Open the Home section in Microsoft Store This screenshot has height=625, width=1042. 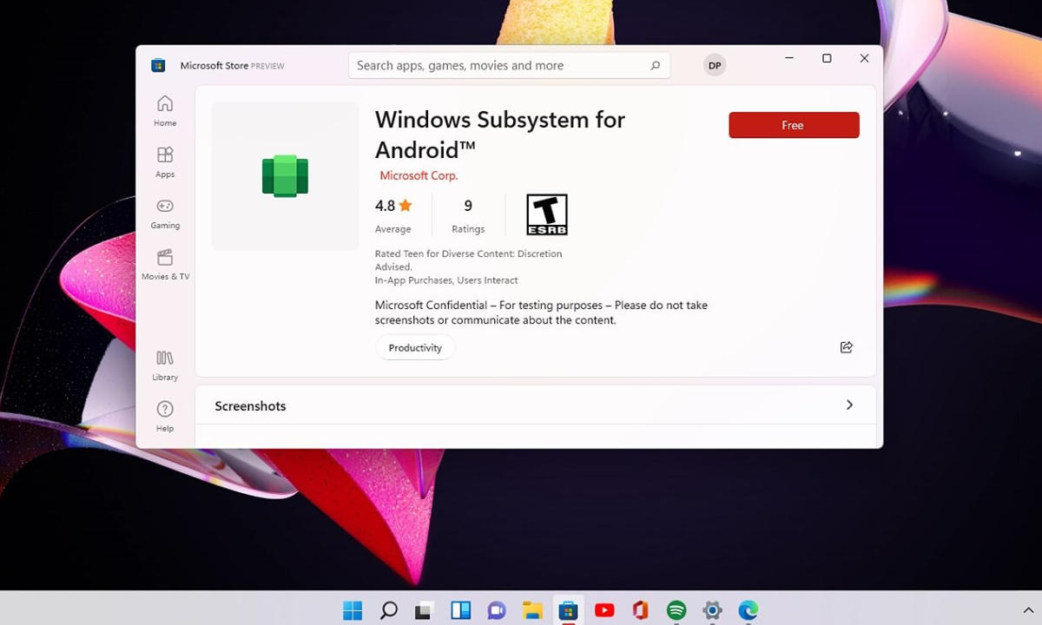point(164,109)
